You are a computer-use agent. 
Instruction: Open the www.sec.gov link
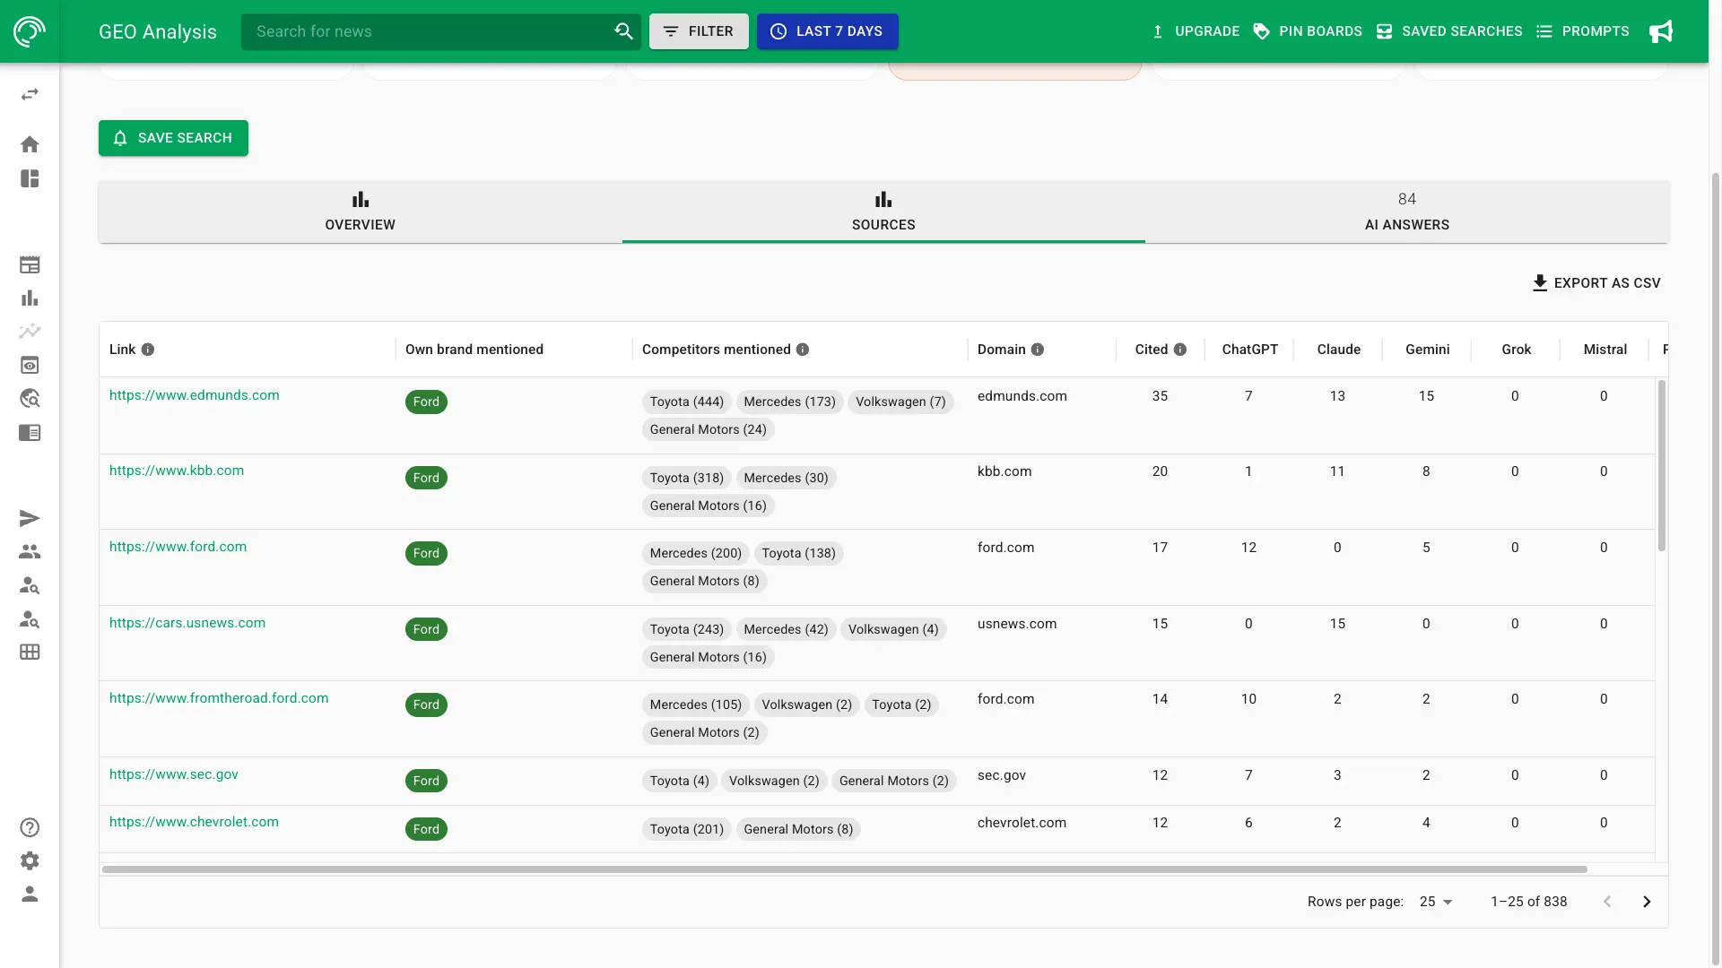tap(174, 774)
